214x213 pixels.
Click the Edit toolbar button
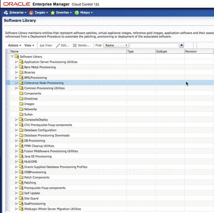pyautogui.click(x=62, y=45)
